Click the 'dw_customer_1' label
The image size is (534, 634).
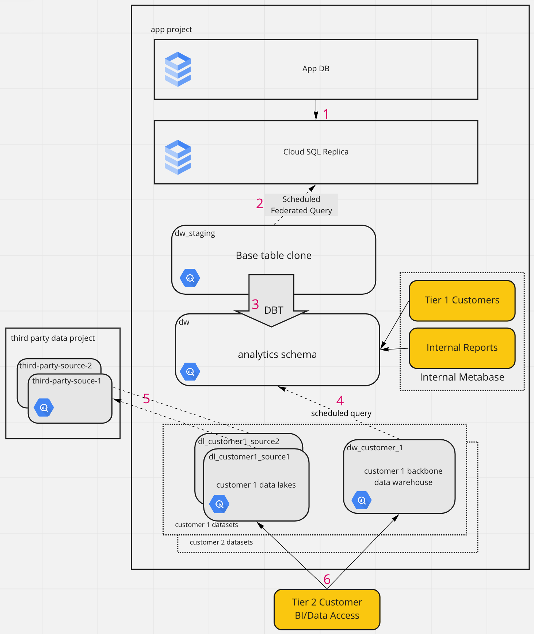pyautogui.click(x=375, y=448)
